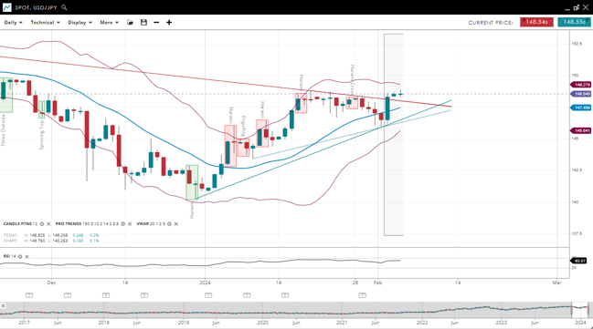Click the CANDLE PTNS indicator label
Viewport: 593px width, 329px height.
(x=17, y=224)
